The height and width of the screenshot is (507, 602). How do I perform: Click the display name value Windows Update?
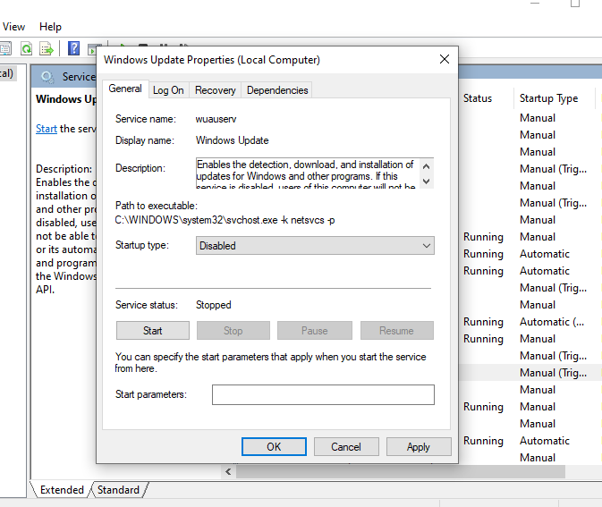[x=232, y=140]
